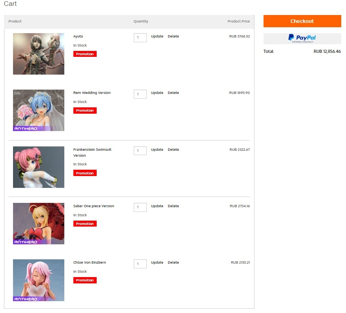Image resolution: width=346 pixels, height=313 pixels.
Task: Click the price RUB 3768.52
Action: tap(239, 36)
